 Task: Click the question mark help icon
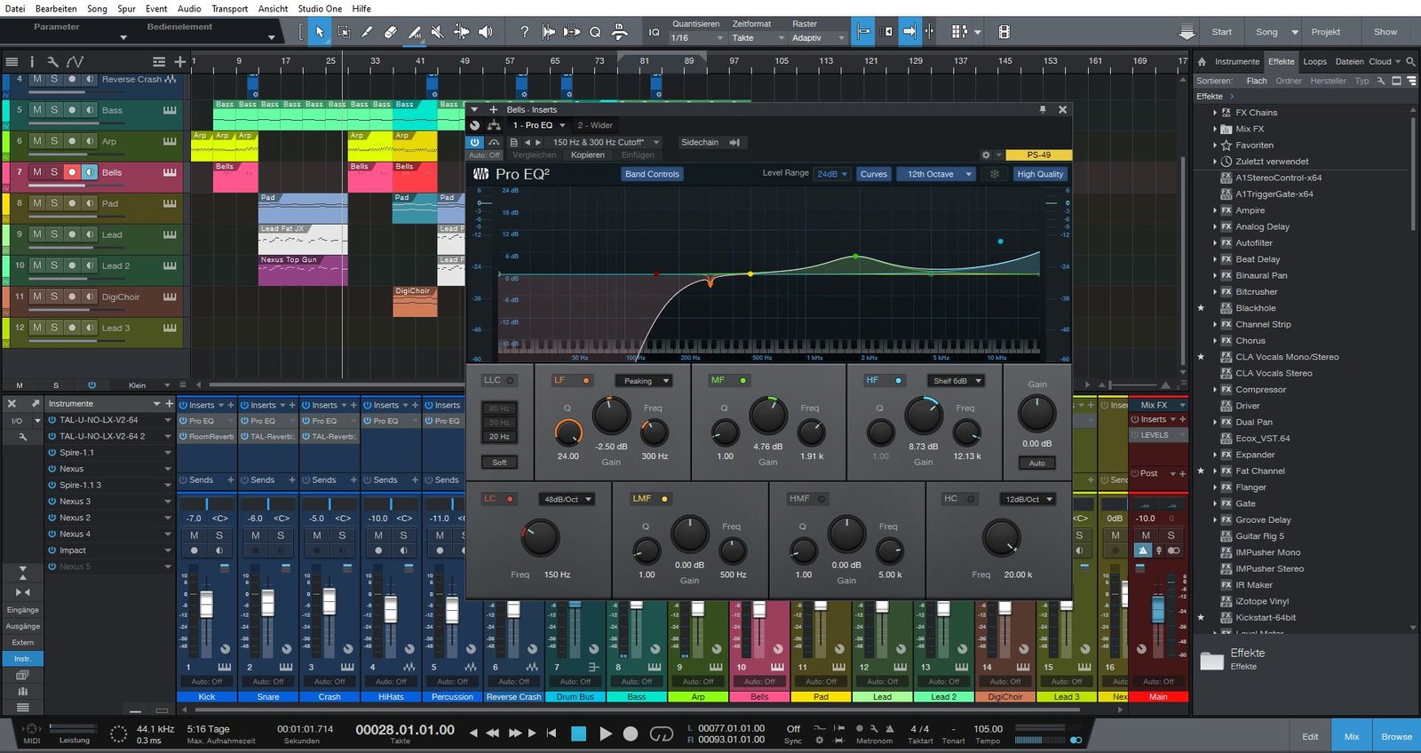pyautogui.click(x=524, y=32)
